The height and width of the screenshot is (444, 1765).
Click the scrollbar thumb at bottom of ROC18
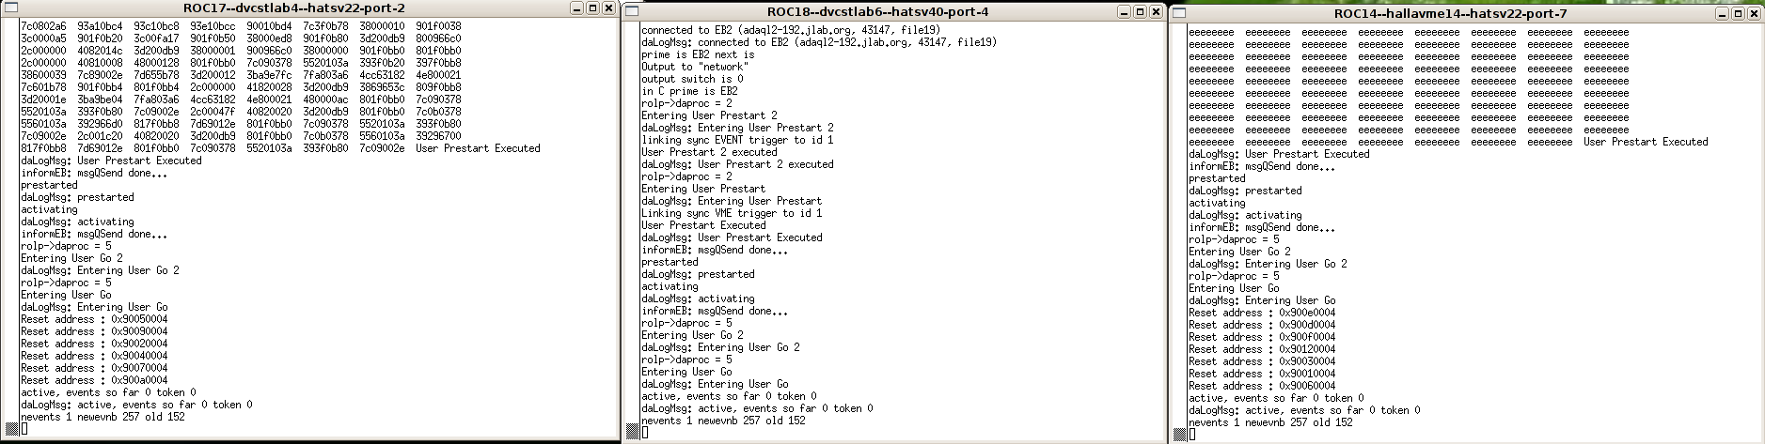pos(633,431)
